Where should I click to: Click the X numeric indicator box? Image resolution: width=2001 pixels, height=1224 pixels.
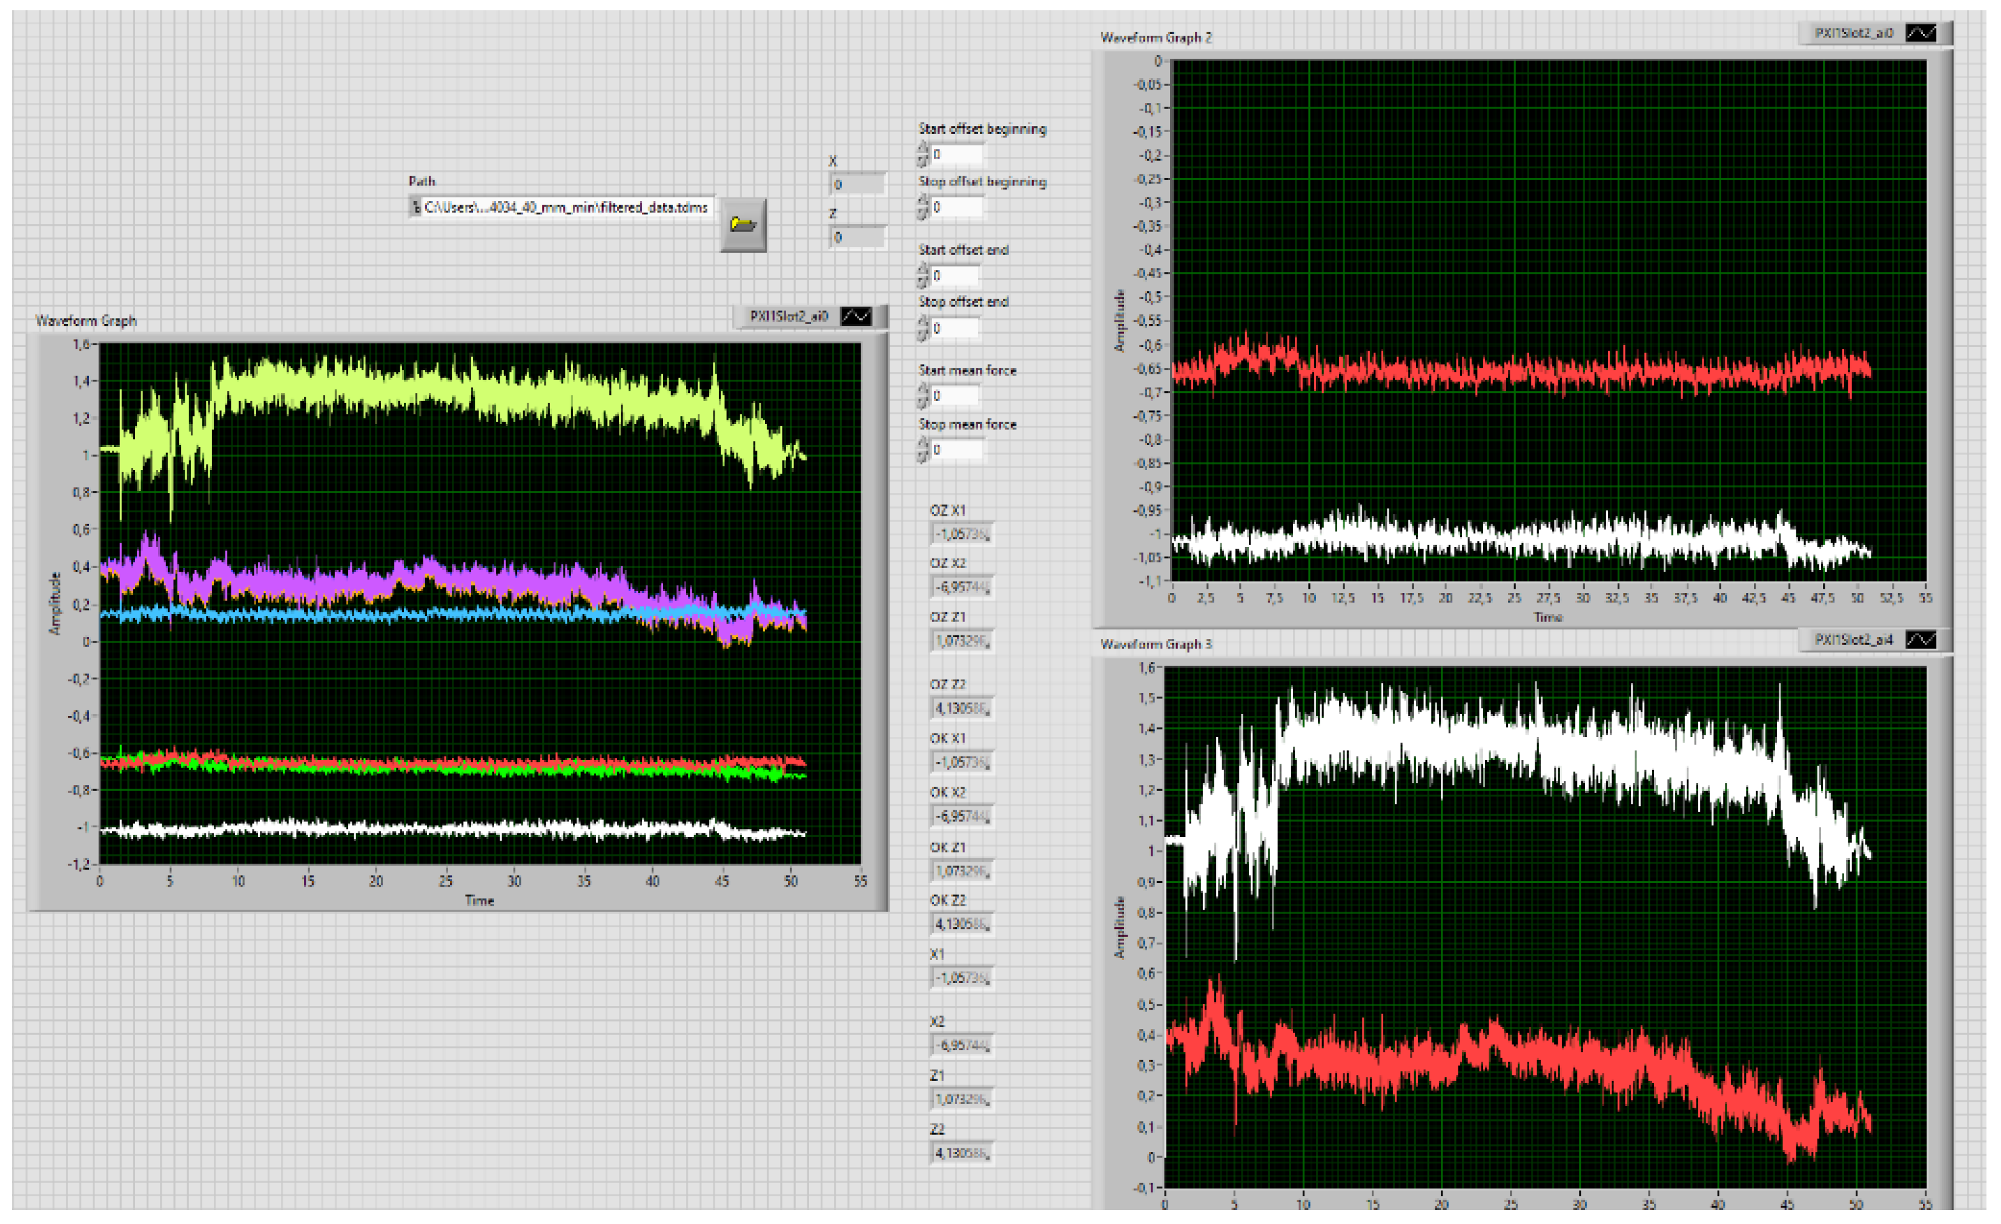click(x=858, y=184)
